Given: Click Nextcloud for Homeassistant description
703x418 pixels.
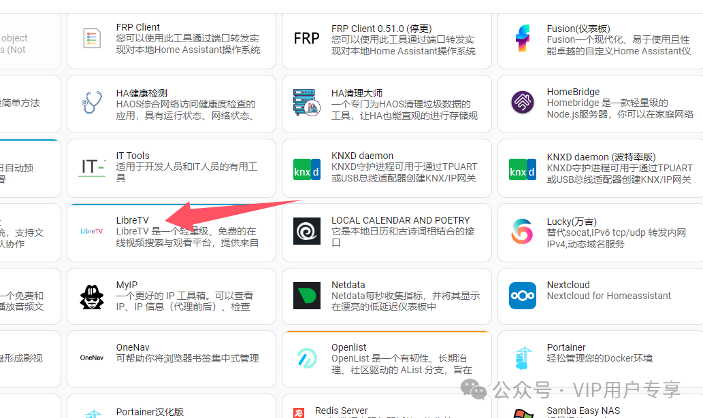Looking at the screenshot, I should pos(608,296).
